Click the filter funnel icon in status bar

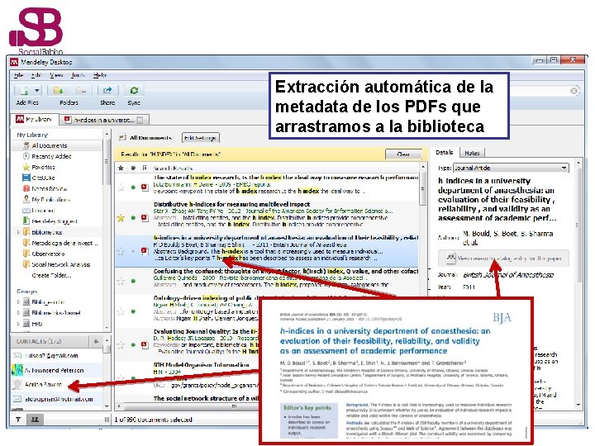point(18,420)
